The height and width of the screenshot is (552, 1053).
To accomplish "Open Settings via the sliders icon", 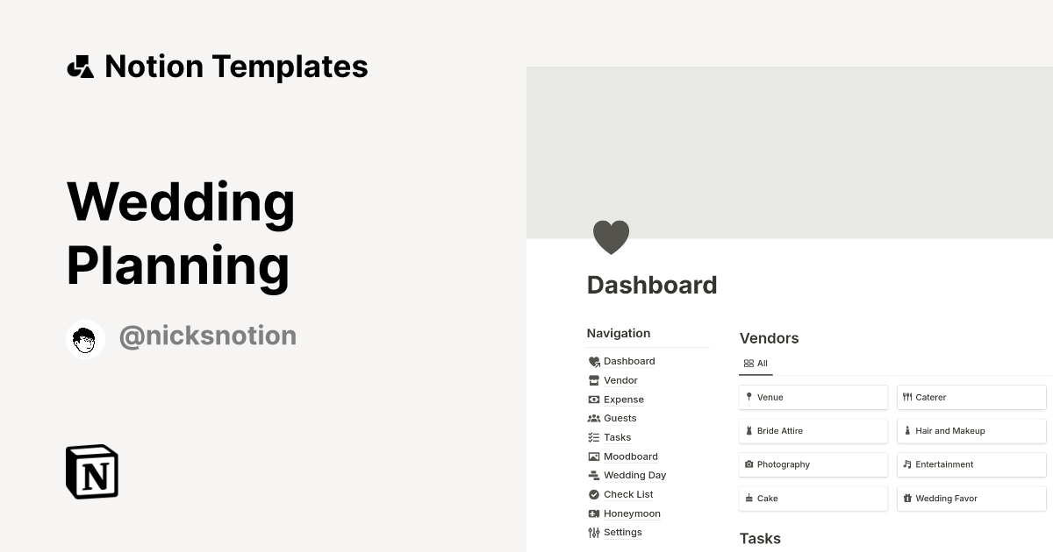I will click(x=595, y=532).
